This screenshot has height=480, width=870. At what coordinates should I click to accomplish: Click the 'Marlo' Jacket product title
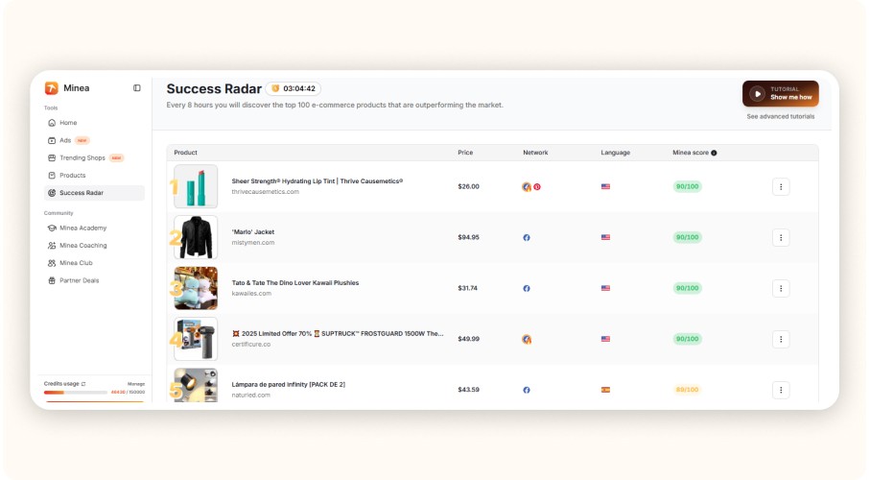(x=253, y=231)
